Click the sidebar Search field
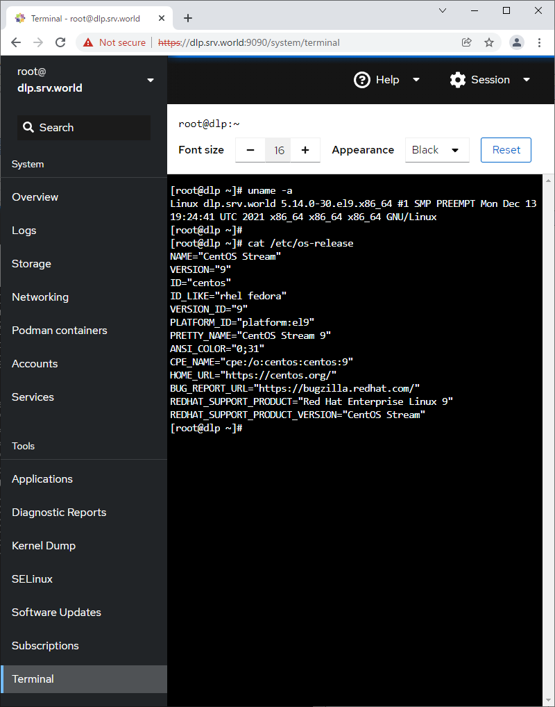Image resolution: width=555 pixels, height=707 pixels. [83, 128]
